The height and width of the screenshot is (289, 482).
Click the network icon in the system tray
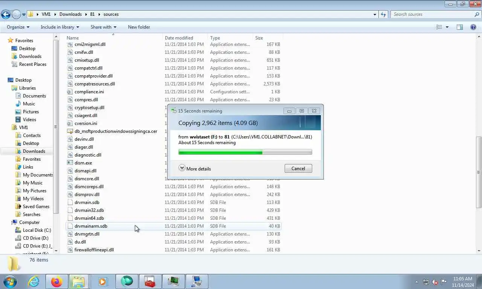pyautogui.click(x=426, y=282)
